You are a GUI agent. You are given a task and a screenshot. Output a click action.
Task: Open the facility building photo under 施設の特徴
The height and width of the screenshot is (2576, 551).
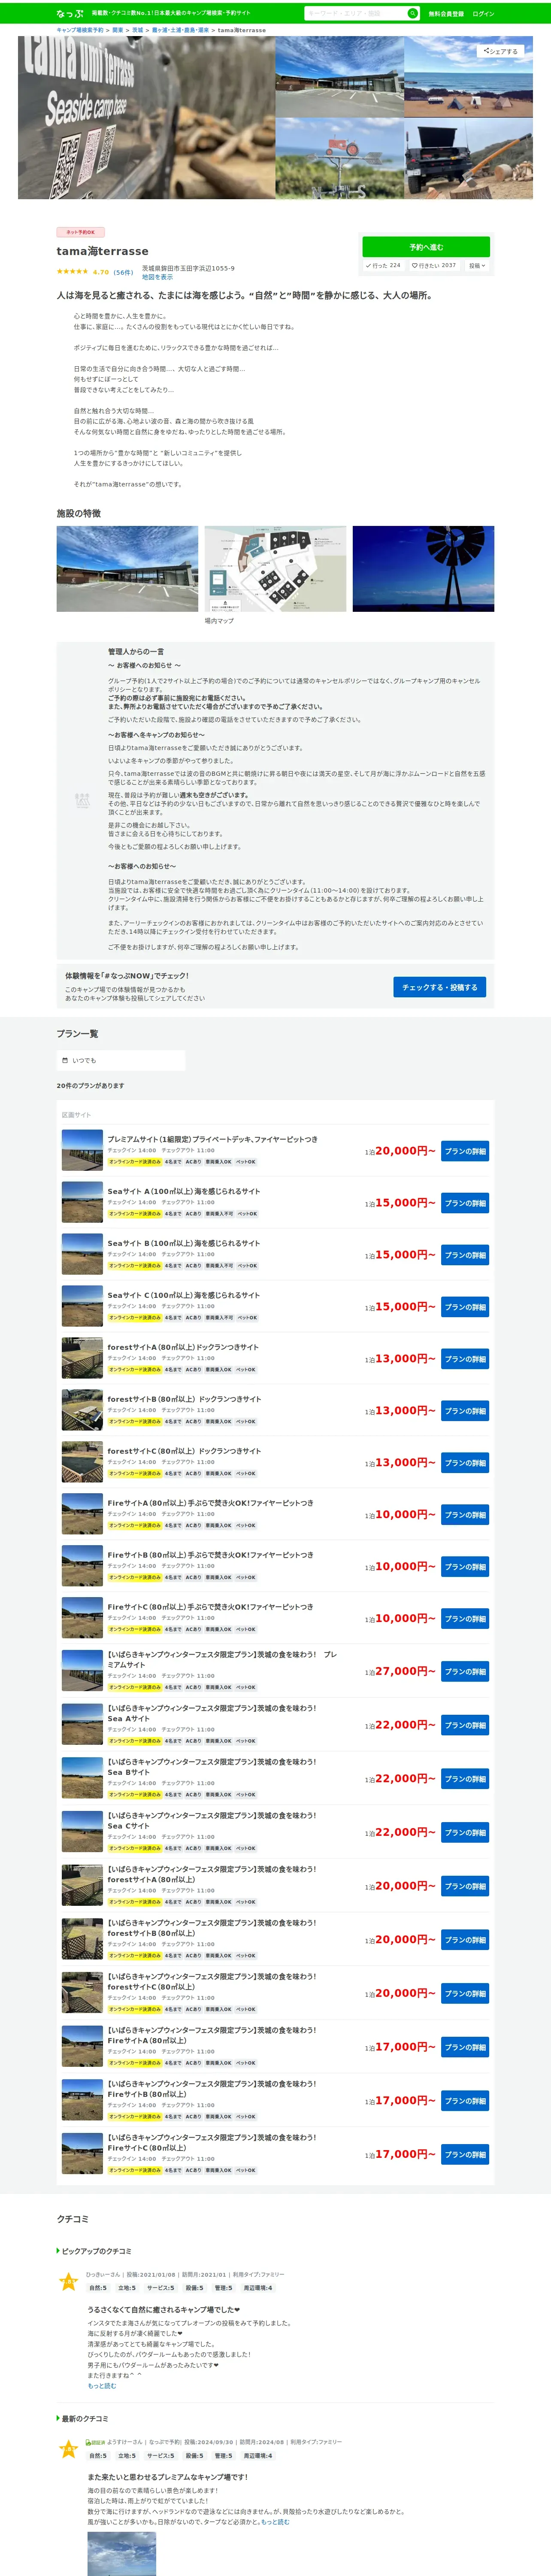point(127,569)
